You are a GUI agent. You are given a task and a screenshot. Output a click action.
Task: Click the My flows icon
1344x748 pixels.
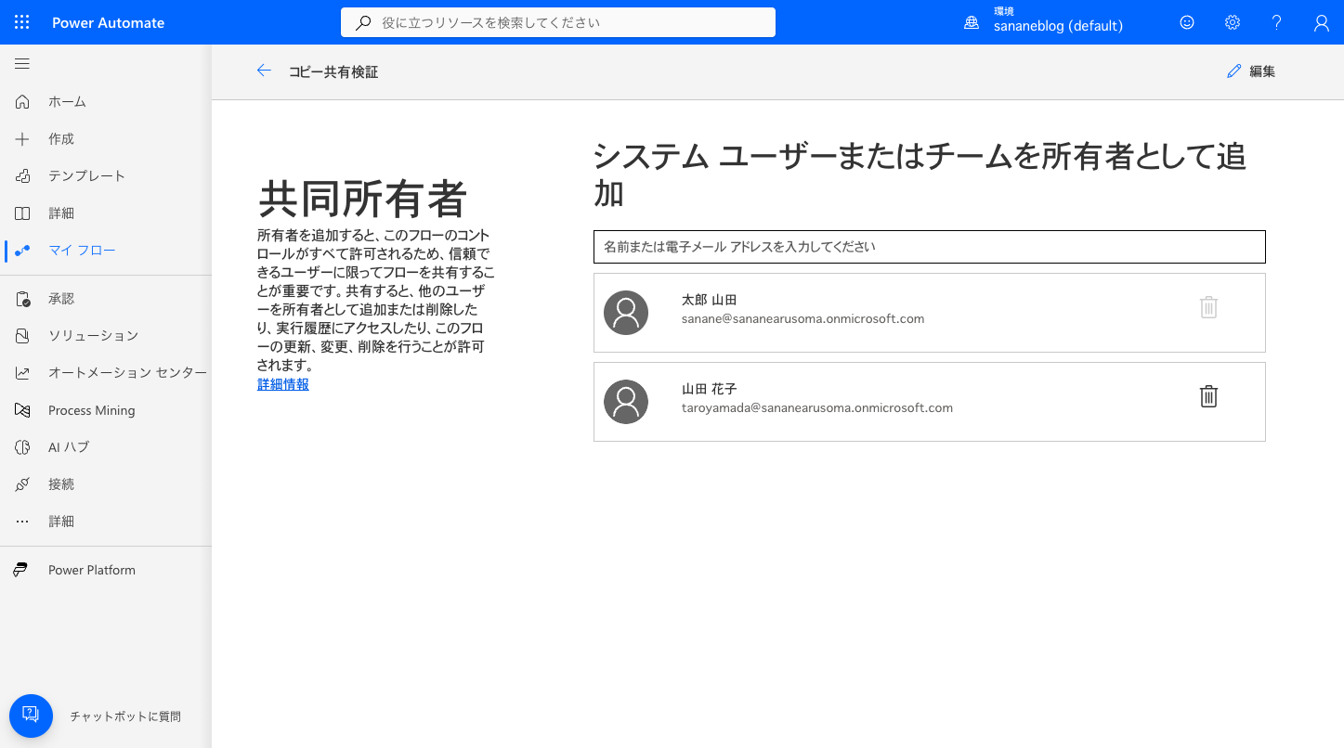(22, 251)
